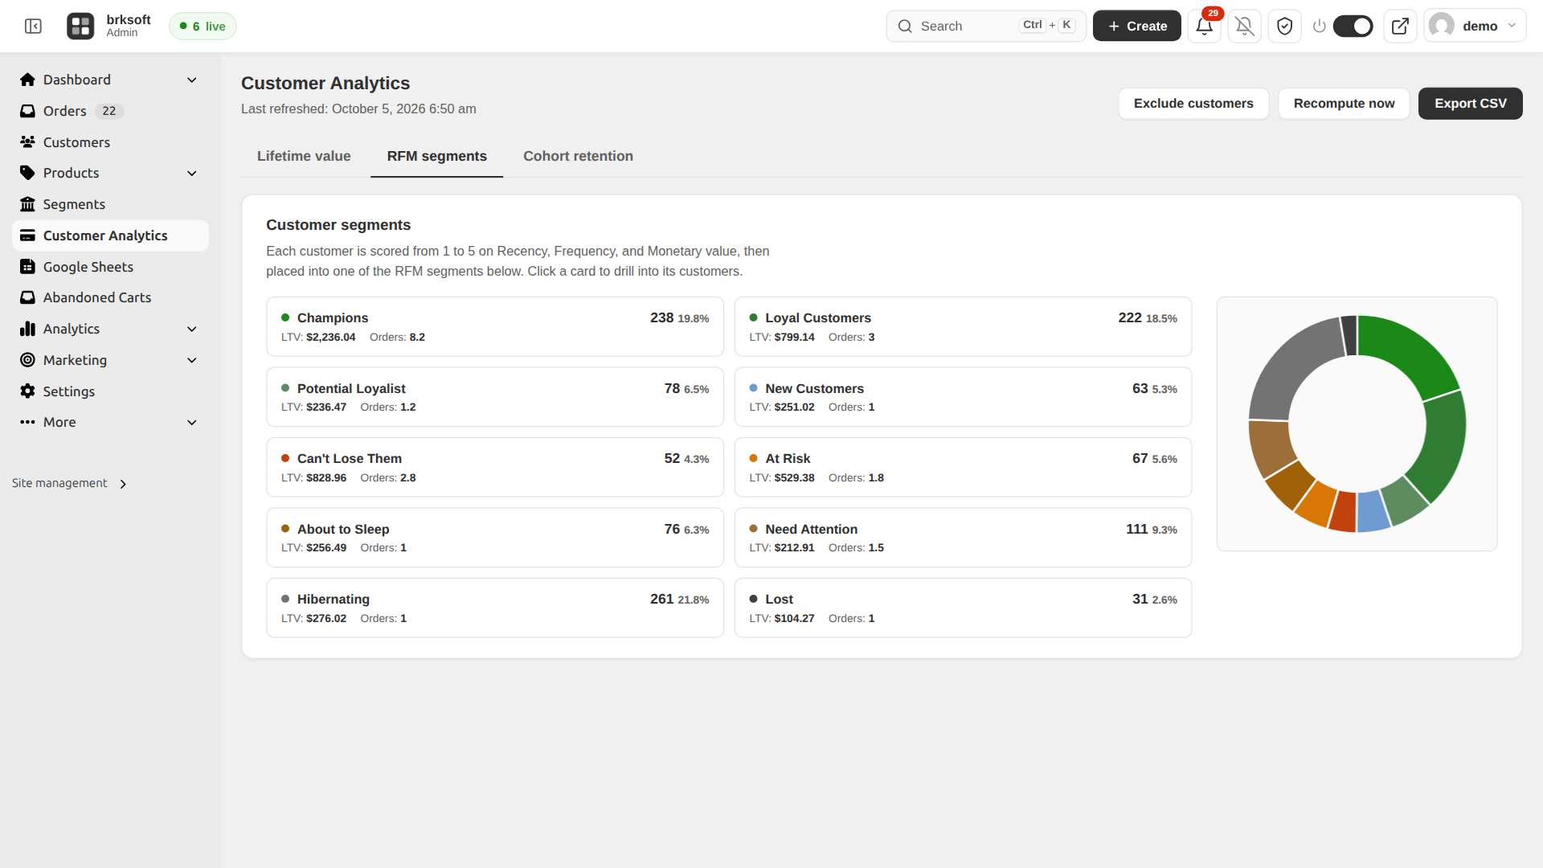
Task: Expand the More menu chevron
Action: click(192, 422)
